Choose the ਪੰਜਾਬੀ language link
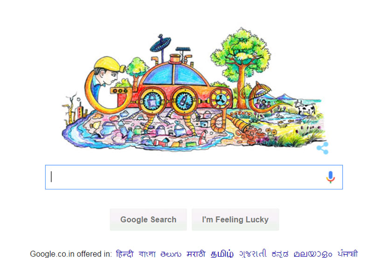This screenshot has width=387, height=258. [x=347, y=254]
